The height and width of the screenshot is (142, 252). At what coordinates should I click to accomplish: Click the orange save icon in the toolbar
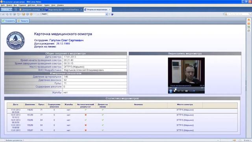(x=24, y=14)
